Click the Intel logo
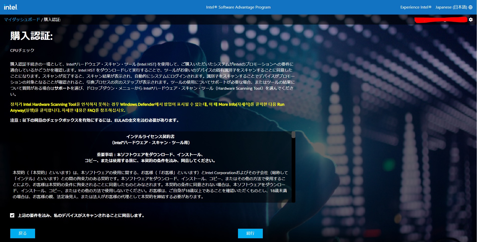Screen dimensions: 477x242 11,7
